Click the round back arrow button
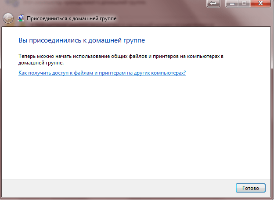Image resolution: width=274 pixels, height=200 pixels. (7, 18)
